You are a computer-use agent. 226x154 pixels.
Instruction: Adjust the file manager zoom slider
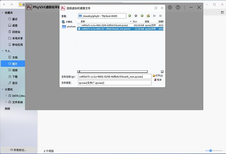coord(211,150)
